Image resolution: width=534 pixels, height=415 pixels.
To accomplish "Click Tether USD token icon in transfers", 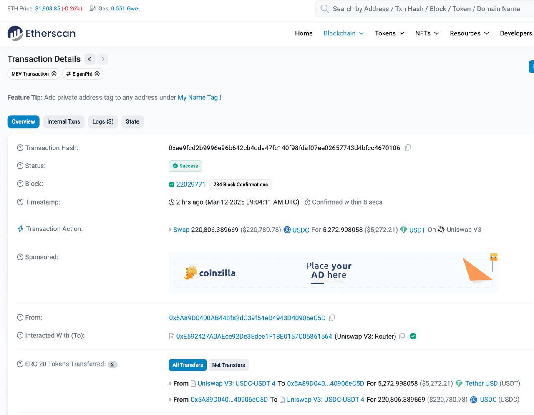I will tap(459, 383).
